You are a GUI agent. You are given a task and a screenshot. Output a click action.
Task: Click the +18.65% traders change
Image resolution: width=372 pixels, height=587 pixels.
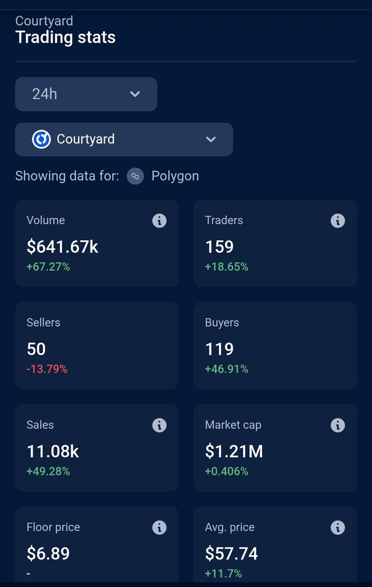227,267
